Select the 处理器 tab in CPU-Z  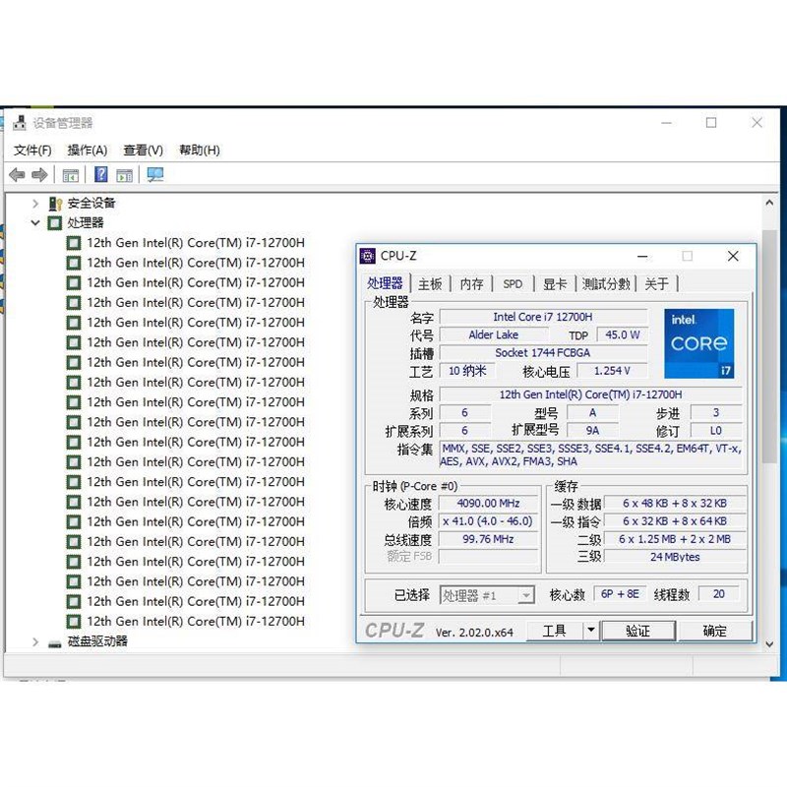pos(385,283)
